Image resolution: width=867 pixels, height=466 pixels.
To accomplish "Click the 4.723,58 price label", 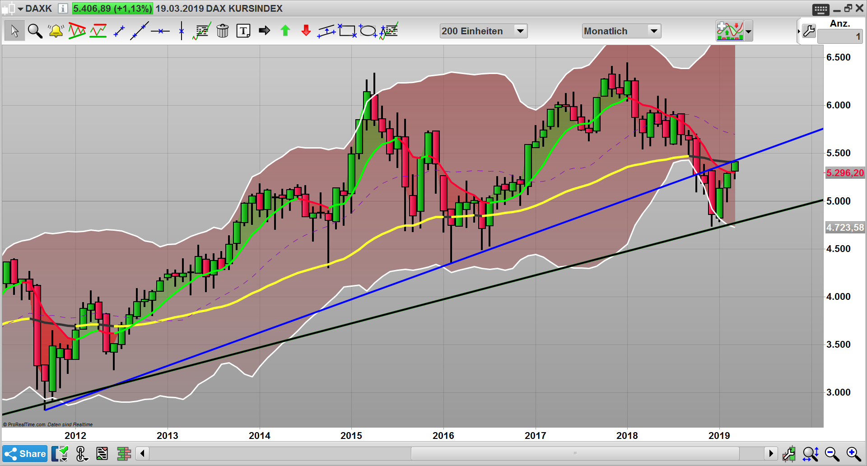I will 845,228.
